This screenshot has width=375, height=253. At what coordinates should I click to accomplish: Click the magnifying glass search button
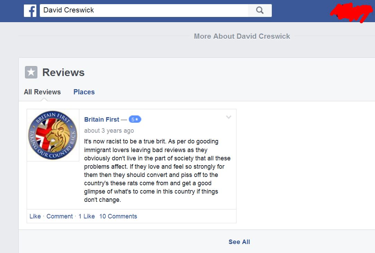[260, 10]
